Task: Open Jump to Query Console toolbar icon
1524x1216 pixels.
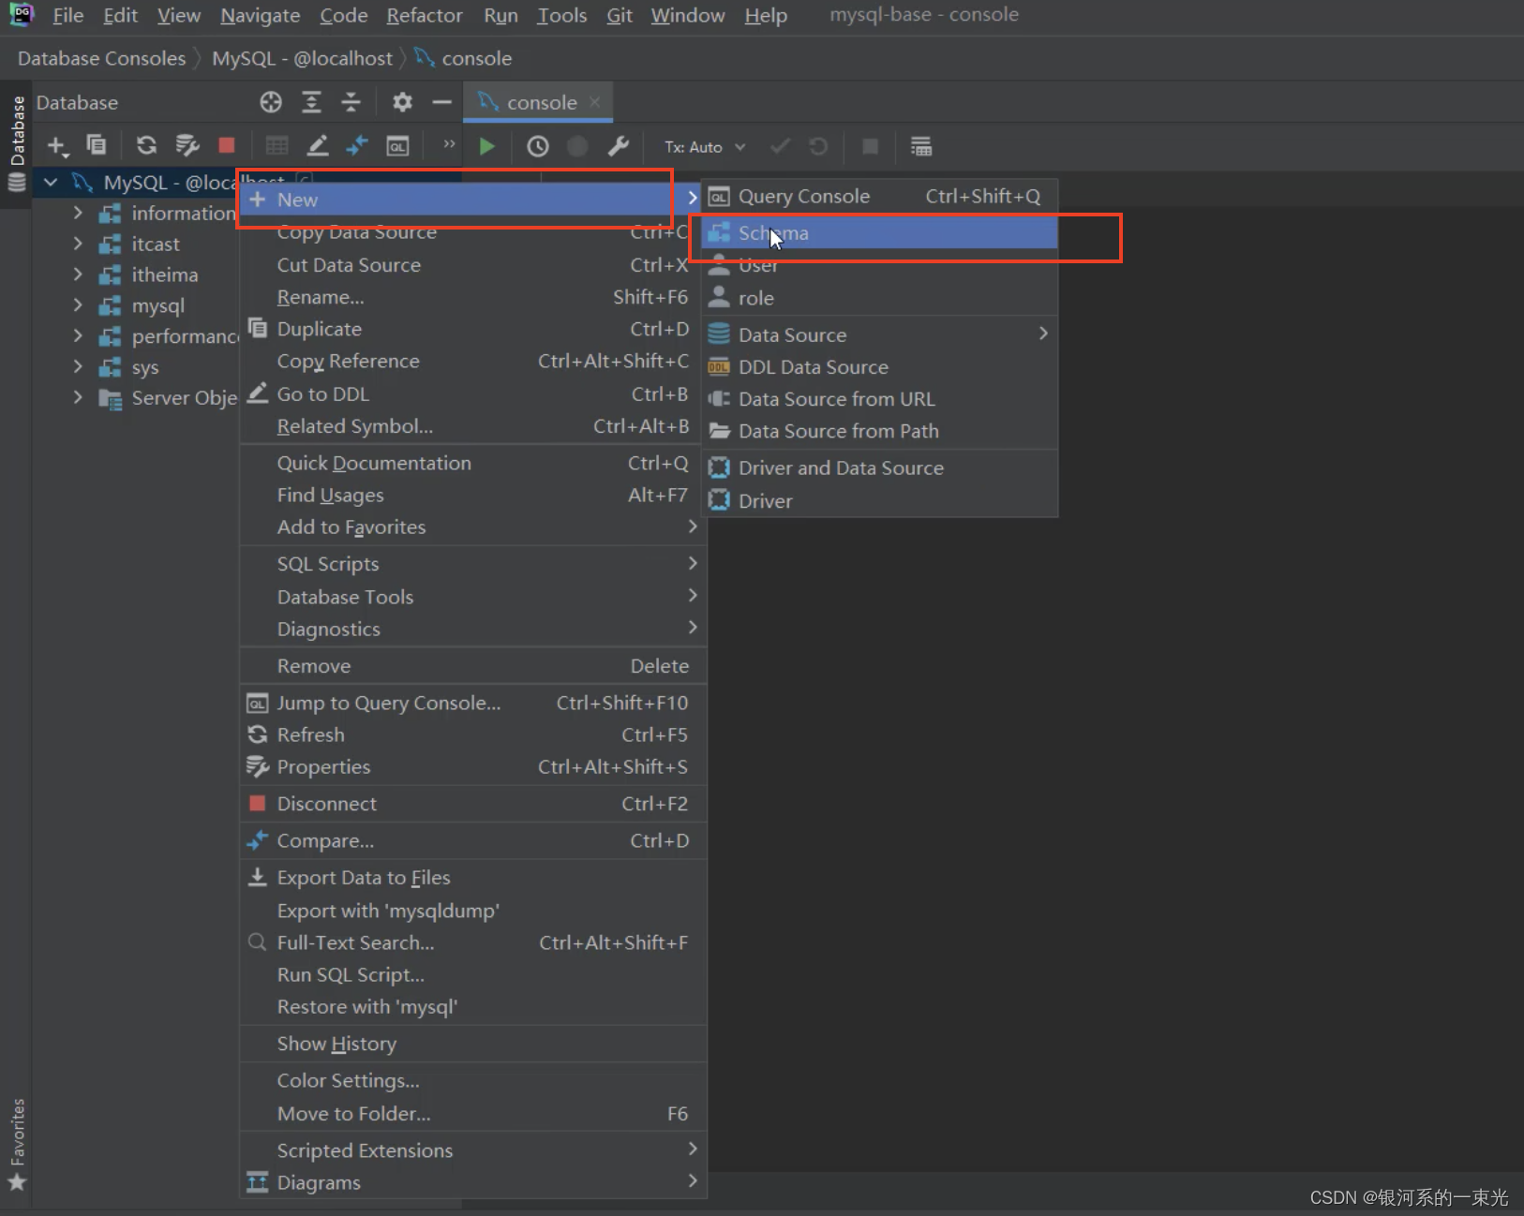Action: click(x=397, y=146)
